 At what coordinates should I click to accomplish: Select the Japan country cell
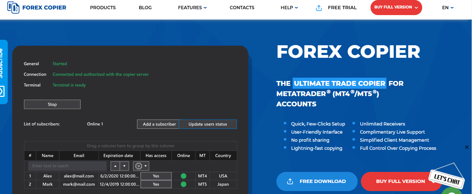223,184
